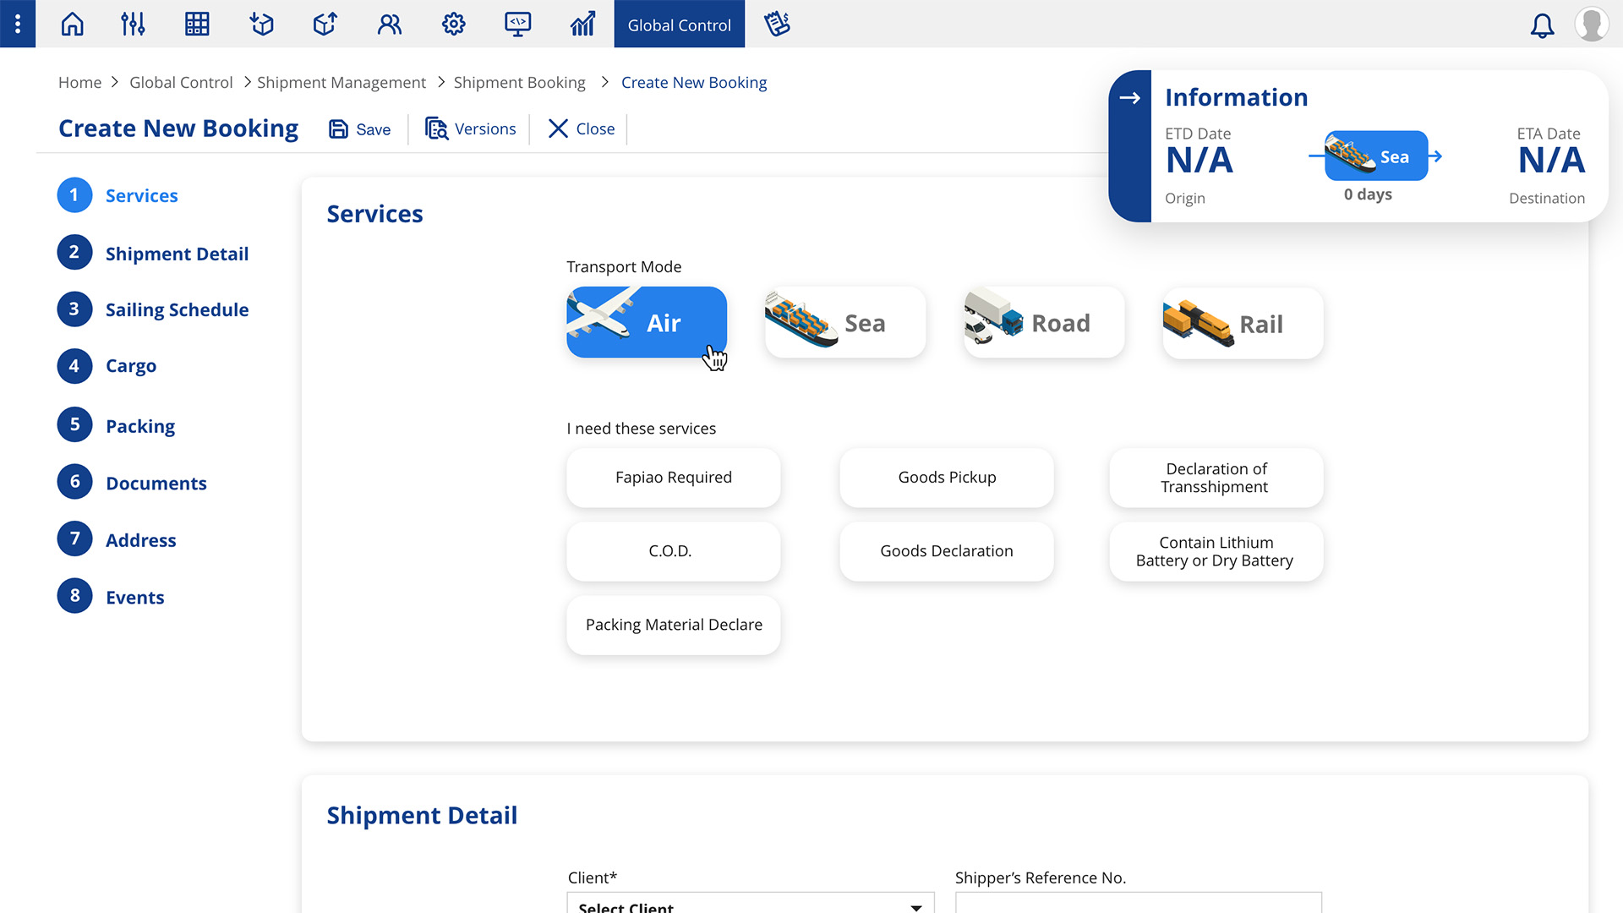Click the home icon in top bar
Viewport: 1623px width, 913px height.
(x=73, y=24)
